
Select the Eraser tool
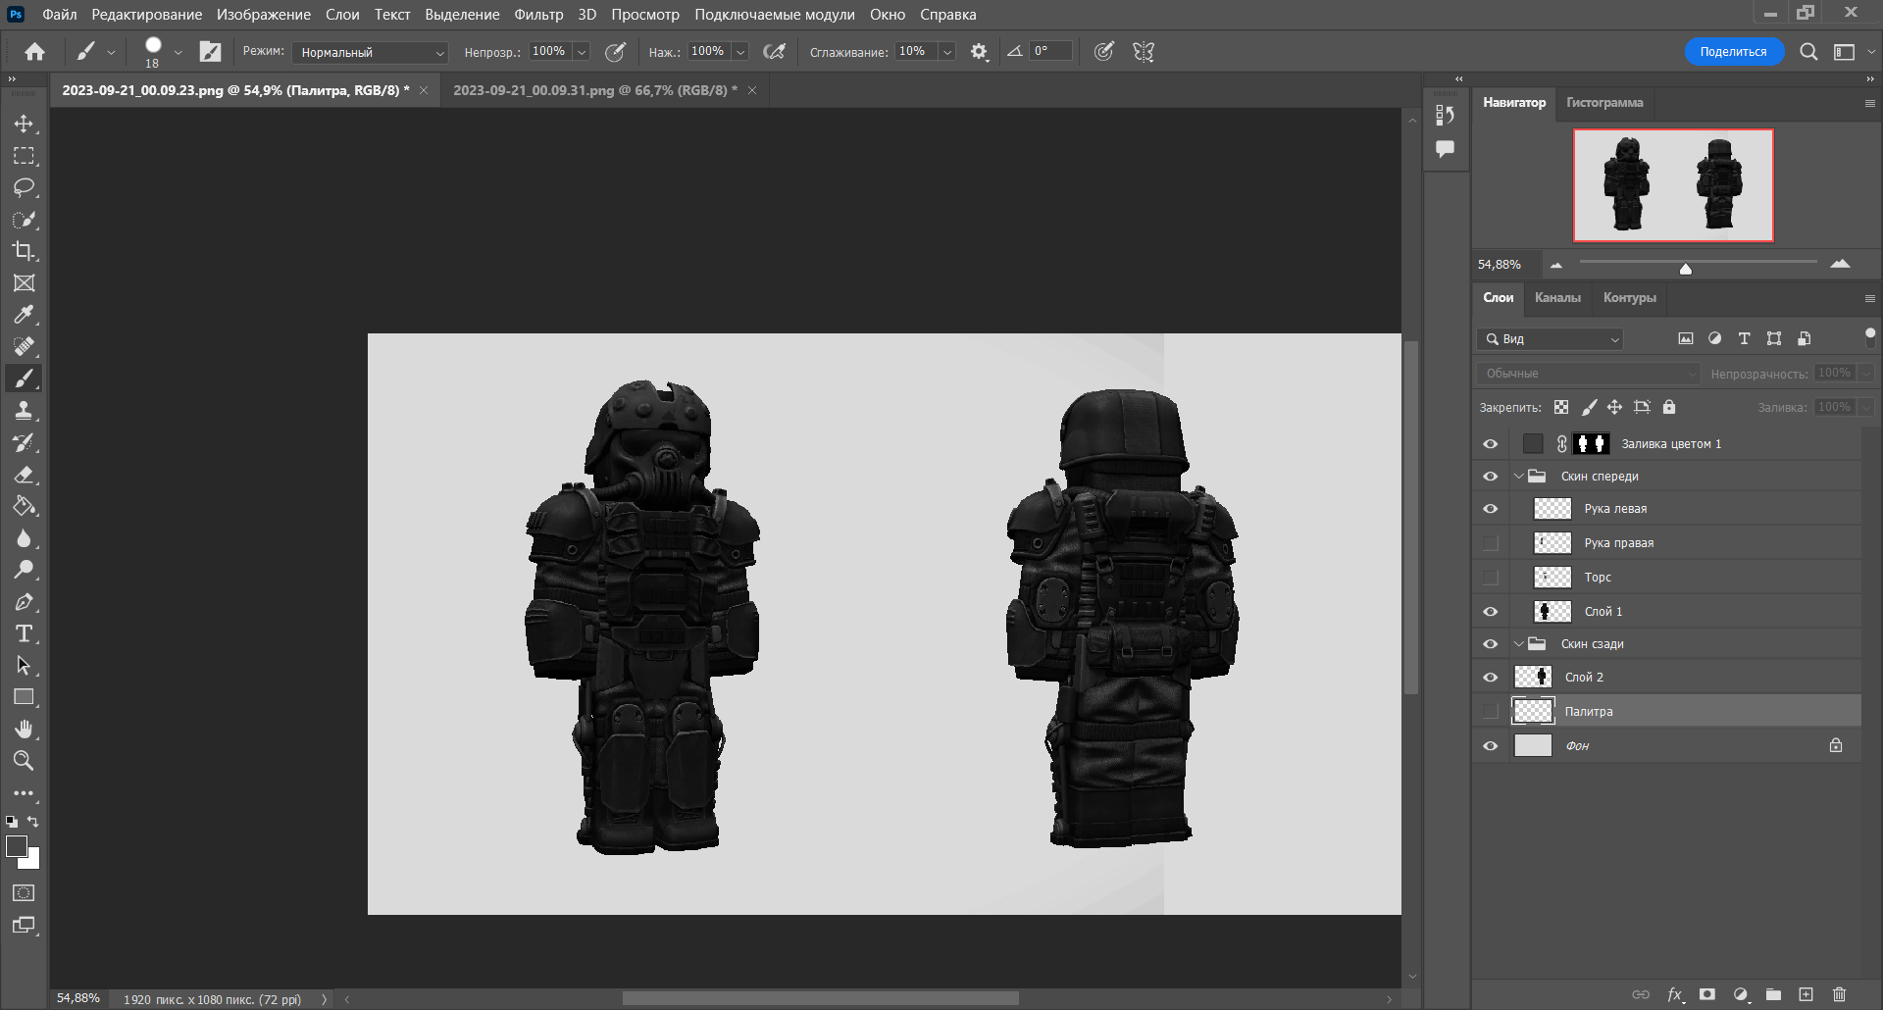pyautogui.click(x=24, y=475)
